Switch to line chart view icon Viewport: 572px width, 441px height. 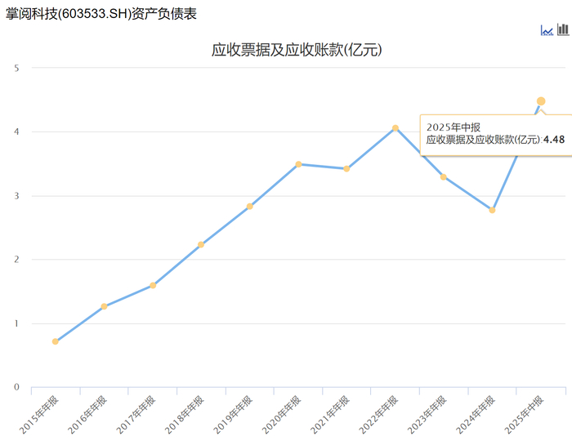pyautogui.click(x=547, y=30)
